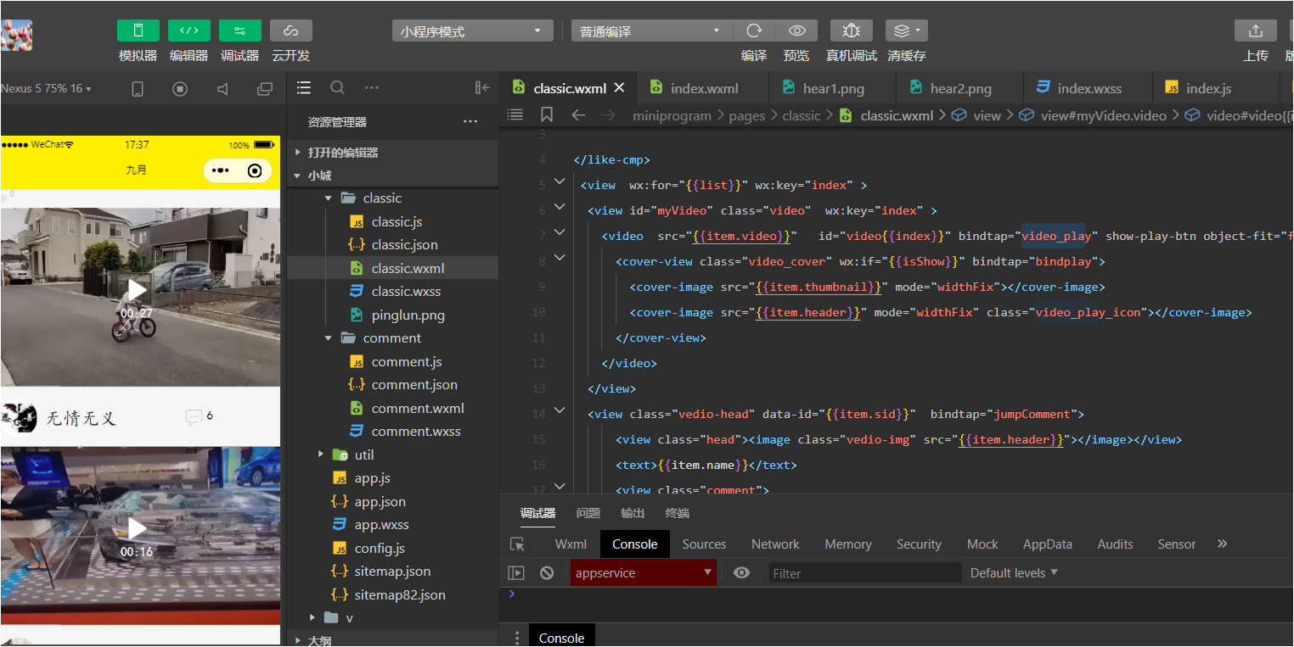Open the appservice context dropdown
The width and height of the screenshot is (1294, 647).
point(643,572)
